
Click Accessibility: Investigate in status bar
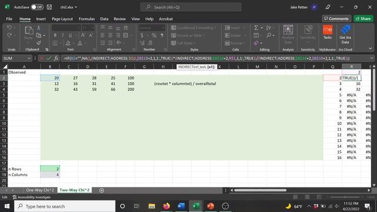pos(32,197)
